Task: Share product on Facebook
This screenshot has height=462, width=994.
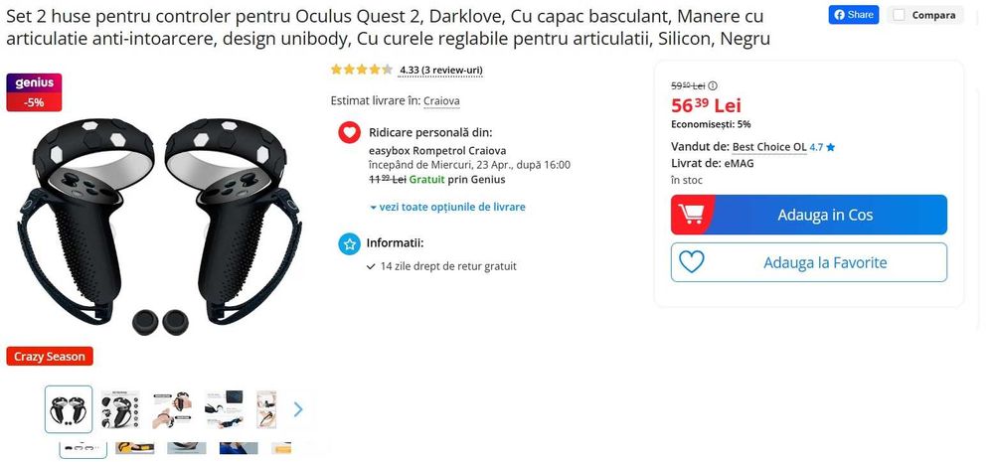Action: (x=853, y=15)
